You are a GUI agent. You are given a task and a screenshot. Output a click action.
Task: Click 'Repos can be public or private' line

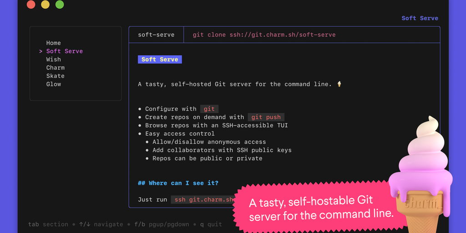(208, 158)
